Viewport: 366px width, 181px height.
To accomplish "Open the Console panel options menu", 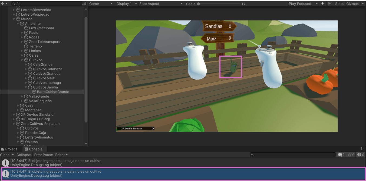I will pyautogui.click(x=362, y=149).
